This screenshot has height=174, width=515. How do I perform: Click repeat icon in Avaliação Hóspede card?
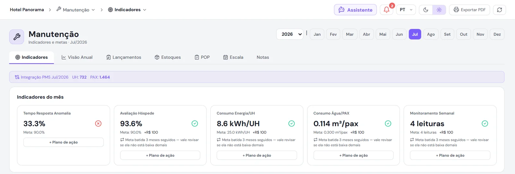pos(122,140)
